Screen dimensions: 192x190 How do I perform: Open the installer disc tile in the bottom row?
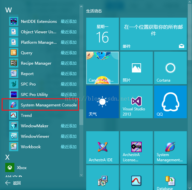[103, 178]
